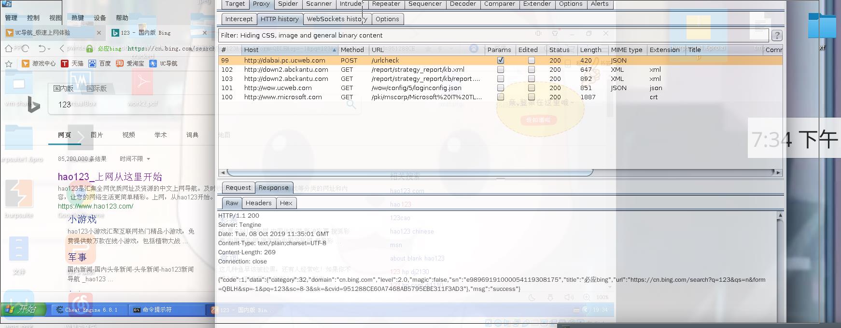
Task: Toggle Edited checkbox for row 103
Action: click(x=532, y=79)
